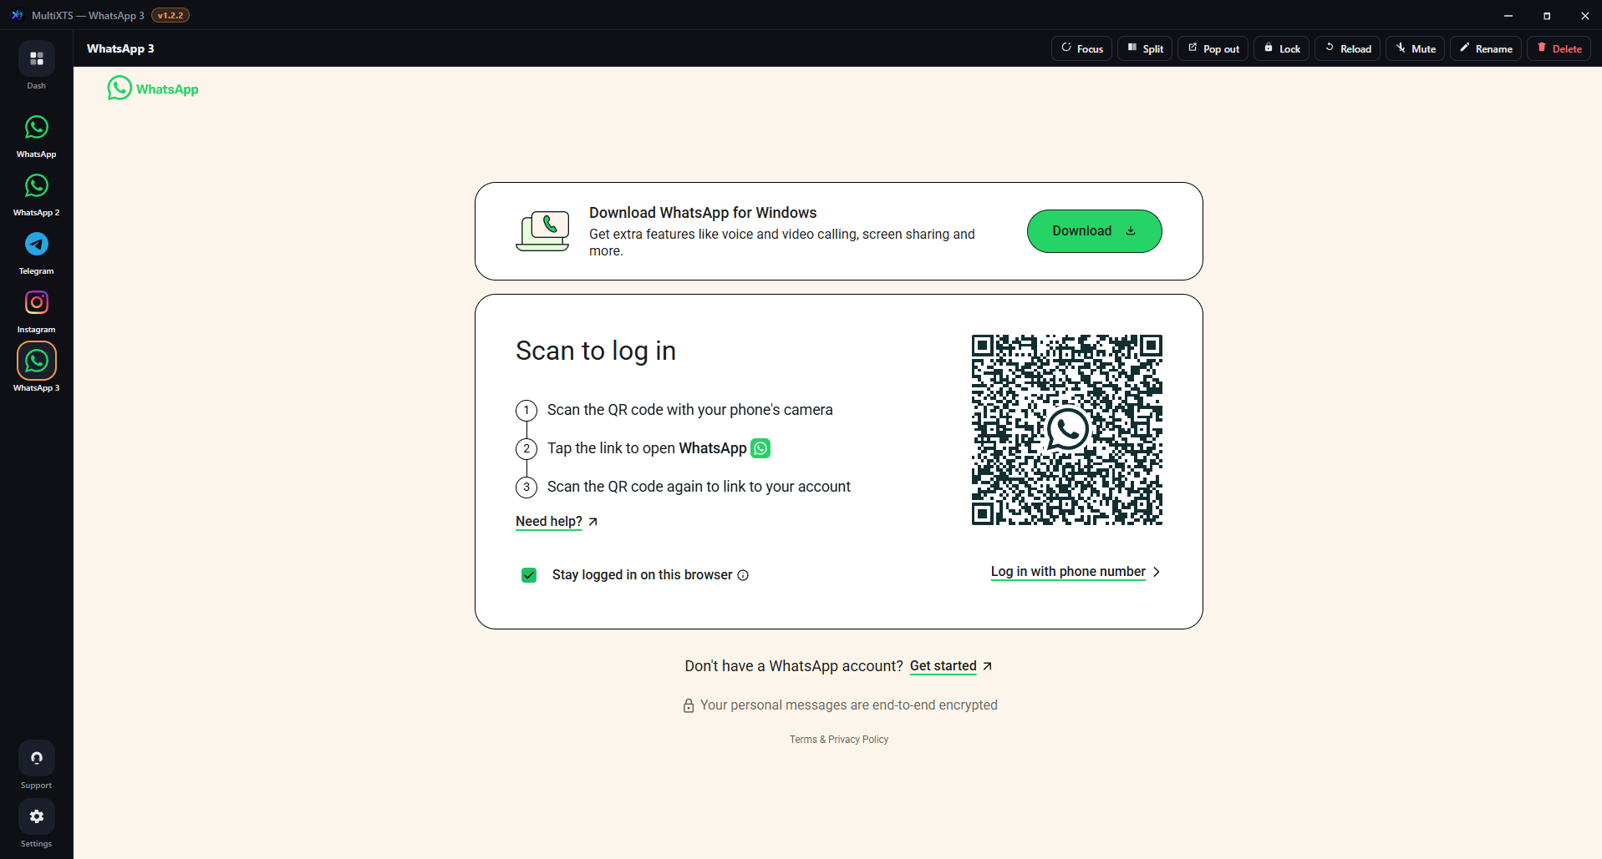Click the 'Download WhatsApp for Windows' heading
Image resolution: width=1602 pixels, height=859 pixels.
703,213
